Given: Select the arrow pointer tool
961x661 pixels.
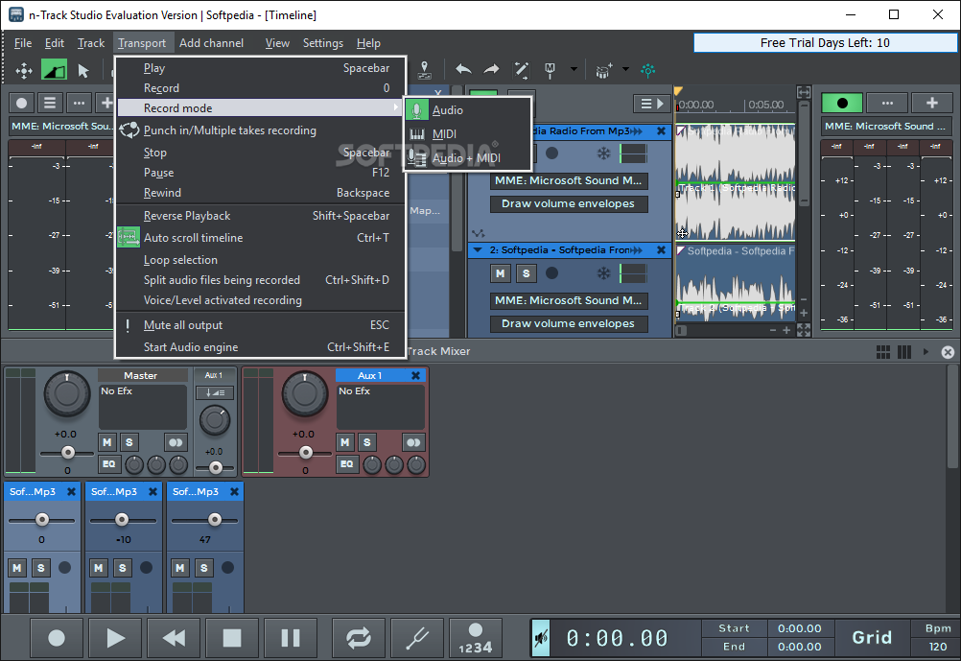Looking at the screenshot, I should [x=83, y=71].
